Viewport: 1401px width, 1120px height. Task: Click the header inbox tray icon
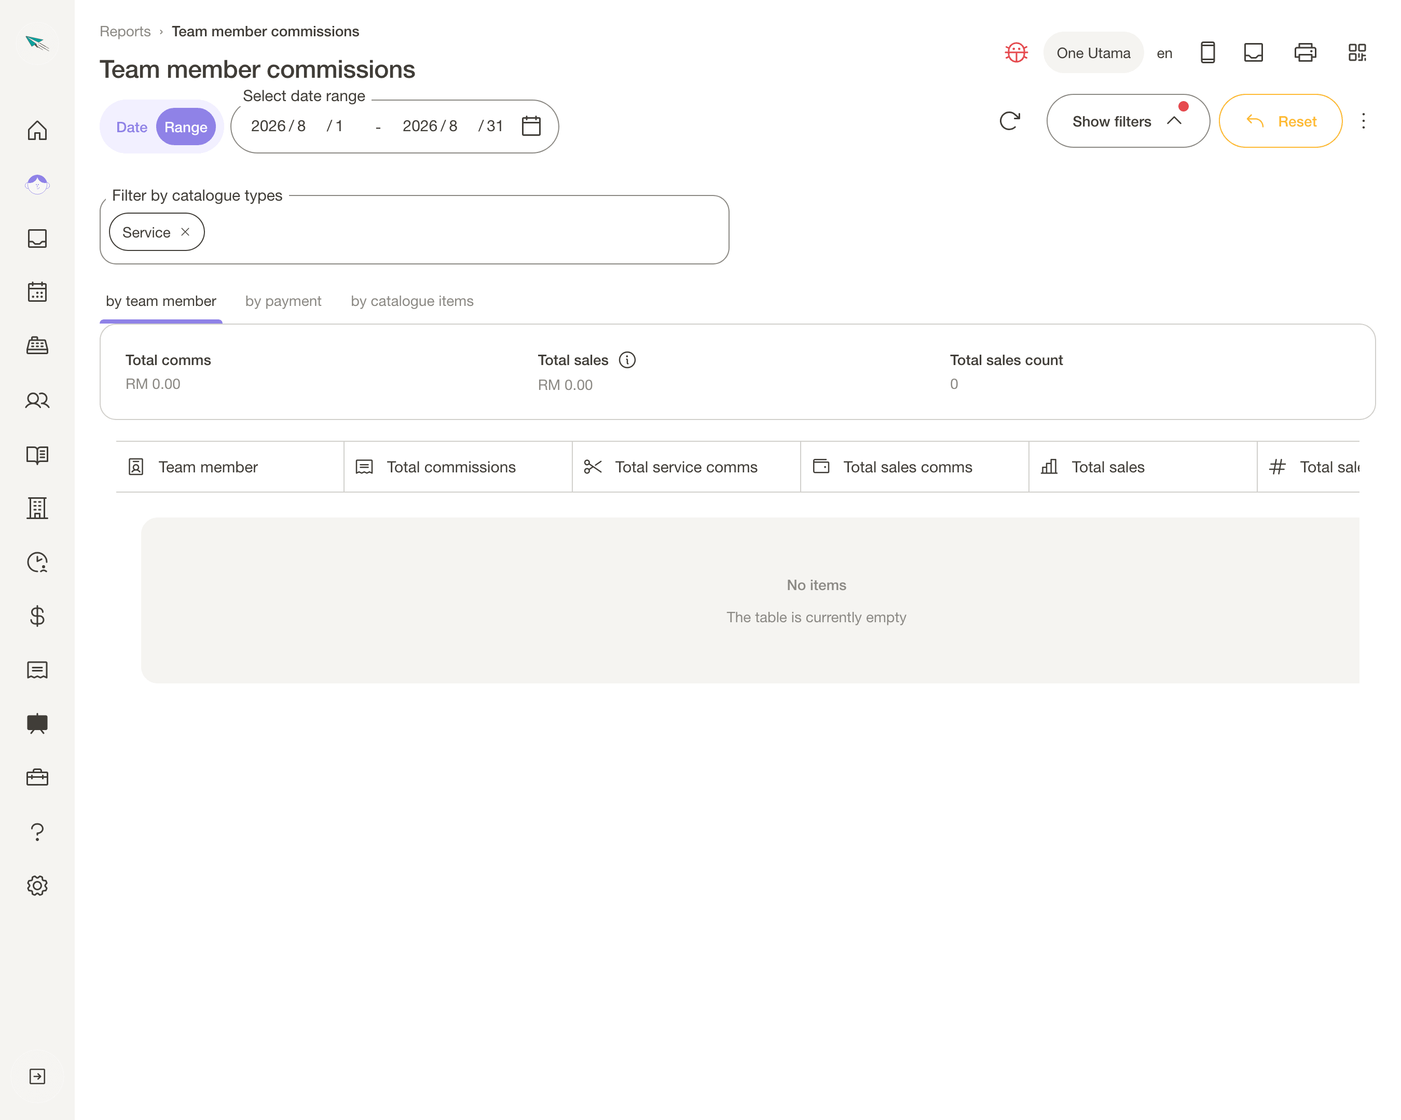click(x=1254, y=52)
